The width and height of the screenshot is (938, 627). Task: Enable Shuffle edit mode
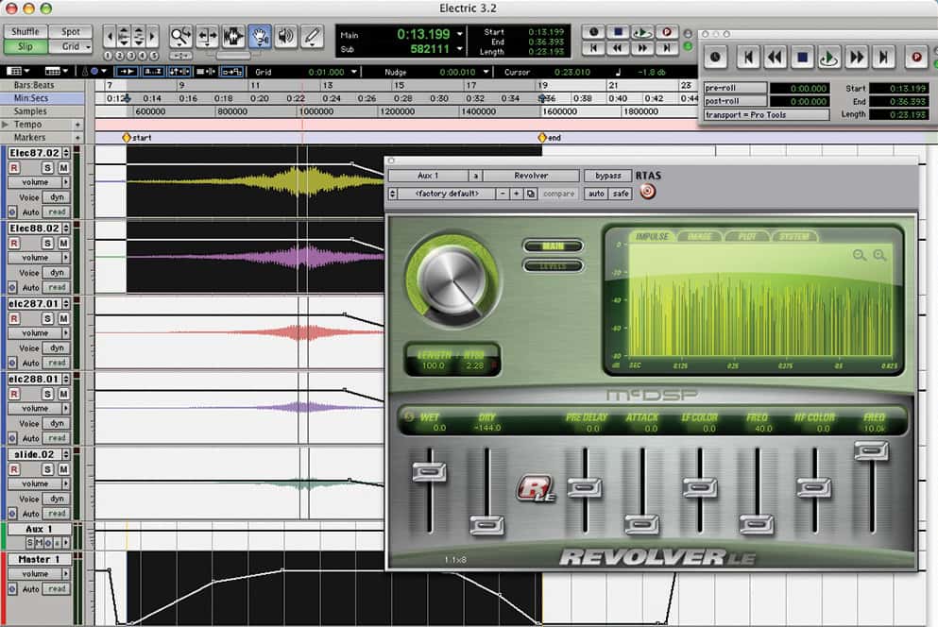(26, 32)
